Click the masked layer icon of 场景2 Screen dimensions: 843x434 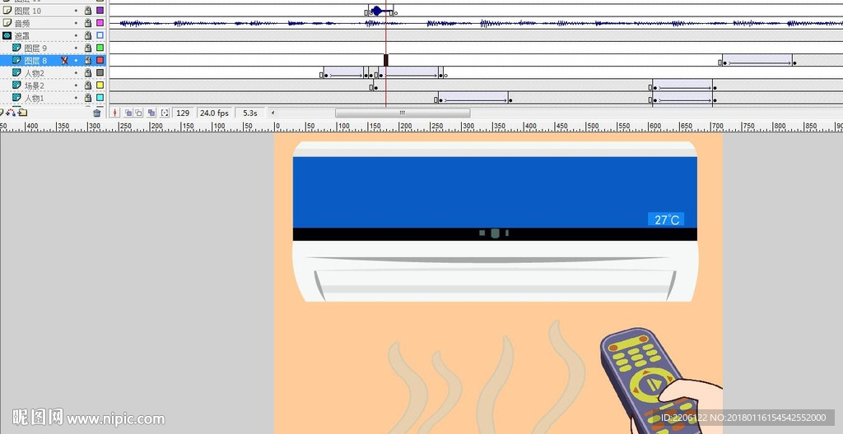pyautogui.click(x=16, y=85)
